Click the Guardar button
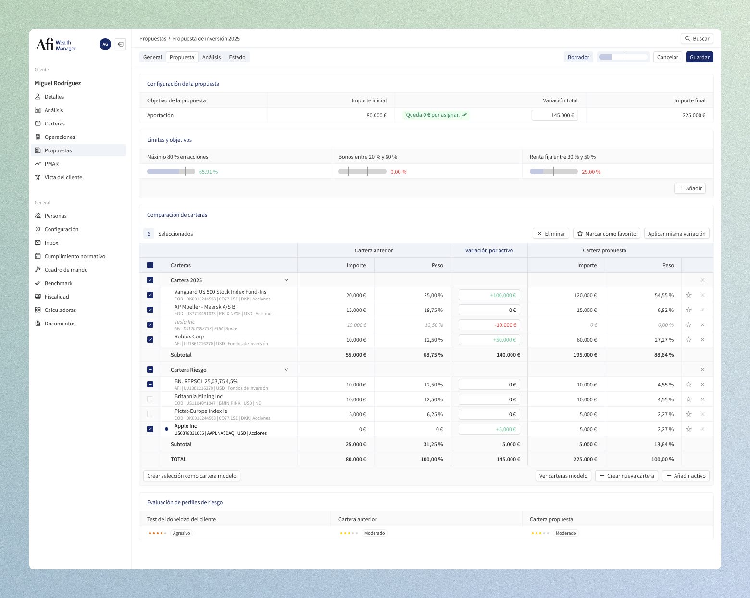Viewport: 750px width, 598px height. tap(700, 57)
